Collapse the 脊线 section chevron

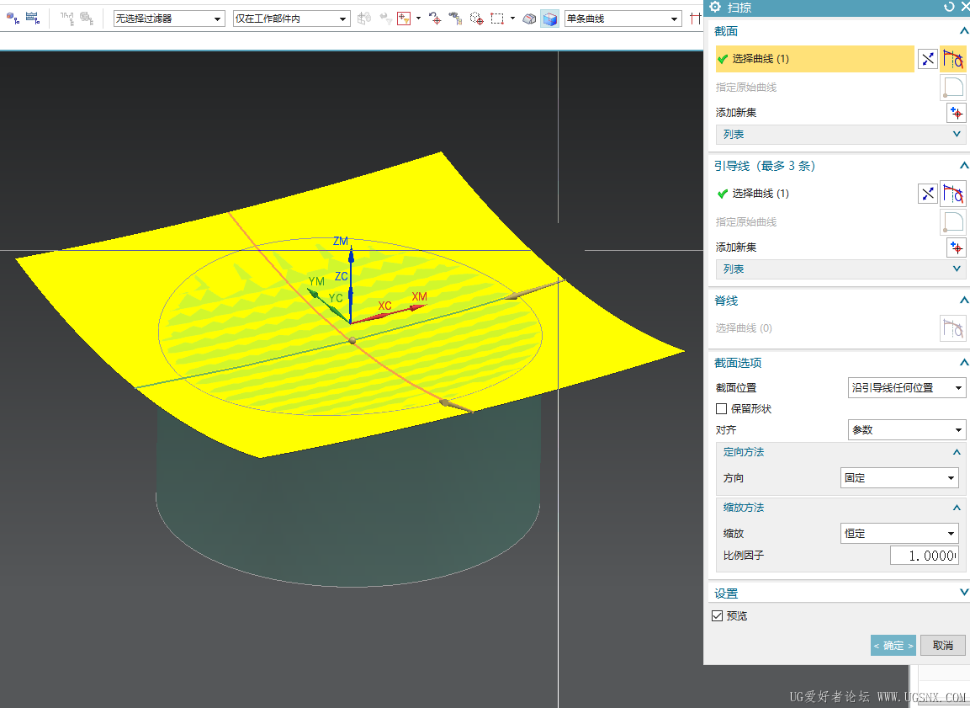click(x=964, y=301)
